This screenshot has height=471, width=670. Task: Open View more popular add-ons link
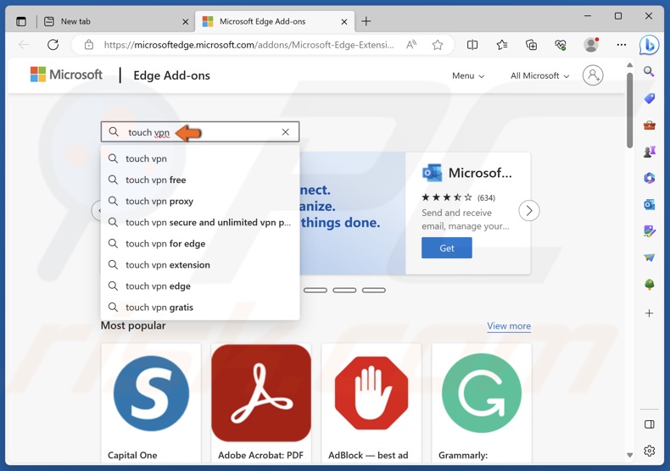(x=509, y=326)
